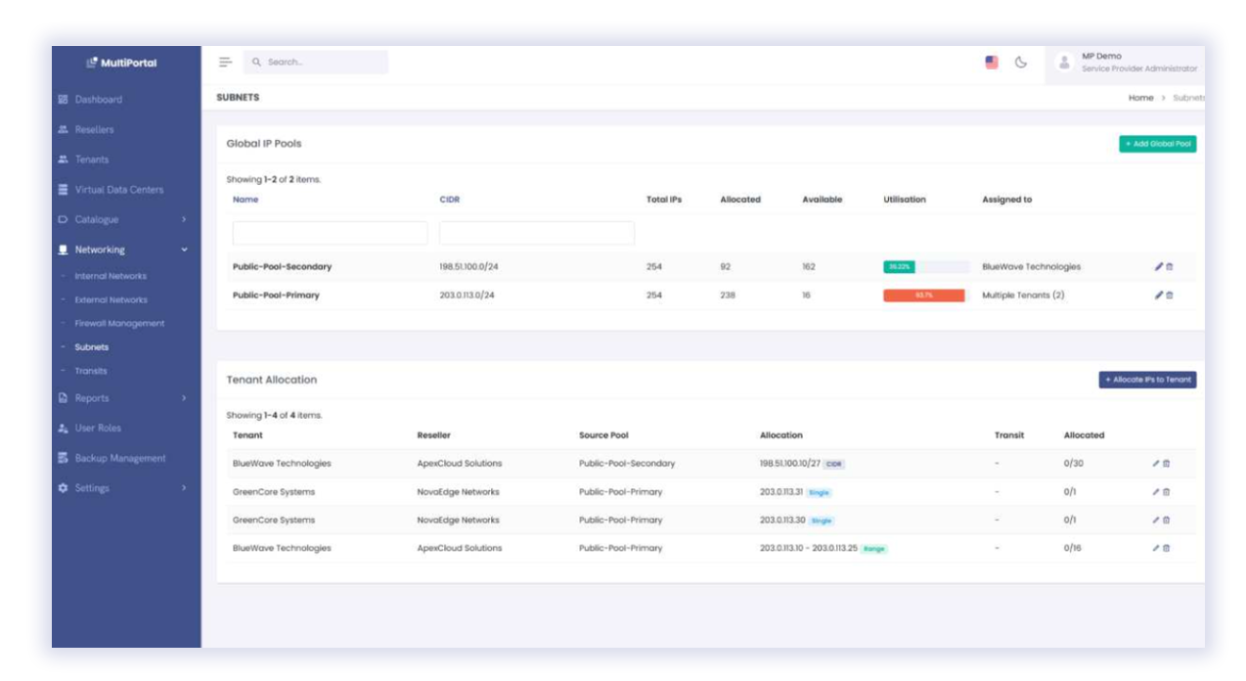Click the Add Global Pool button

click(1157, 144)
